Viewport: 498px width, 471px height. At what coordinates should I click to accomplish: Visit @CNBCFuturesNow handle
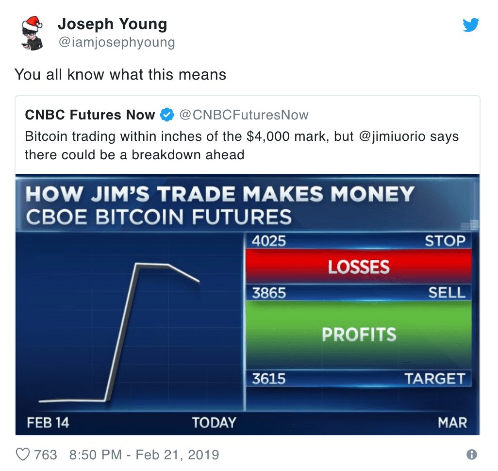pos(244,115)
